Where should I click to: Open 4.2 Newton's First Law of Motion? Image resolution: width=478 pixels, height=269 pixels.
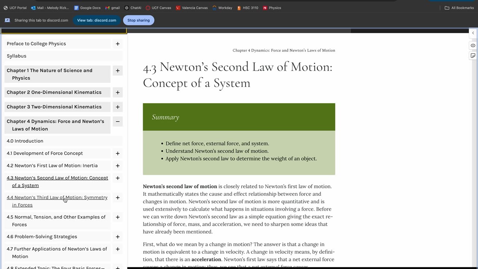click(52, 166)
